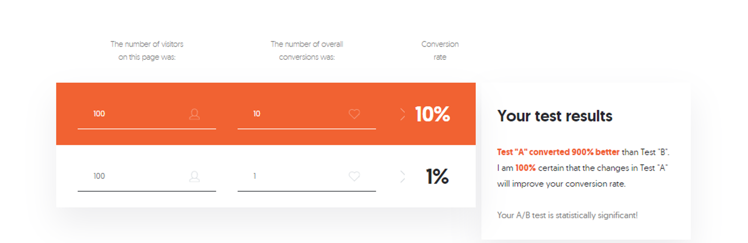Image resolution: width=748 pixels, height=243 pixels.
Task: Click "Your A/B test is statistically significant!" message
Action: 567,215
